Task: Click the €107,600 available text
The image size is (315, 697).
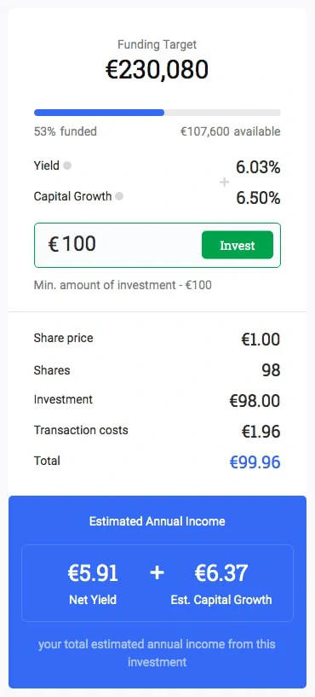Action: click(230, 131)
